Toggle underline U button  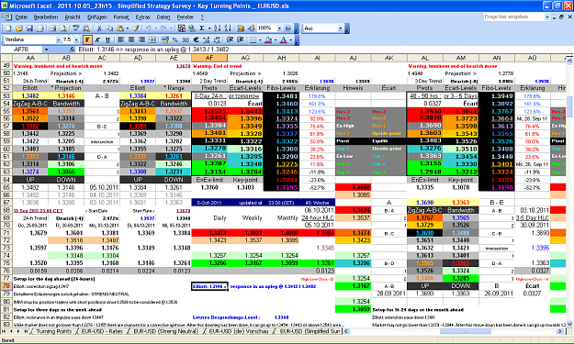point(107,39)
